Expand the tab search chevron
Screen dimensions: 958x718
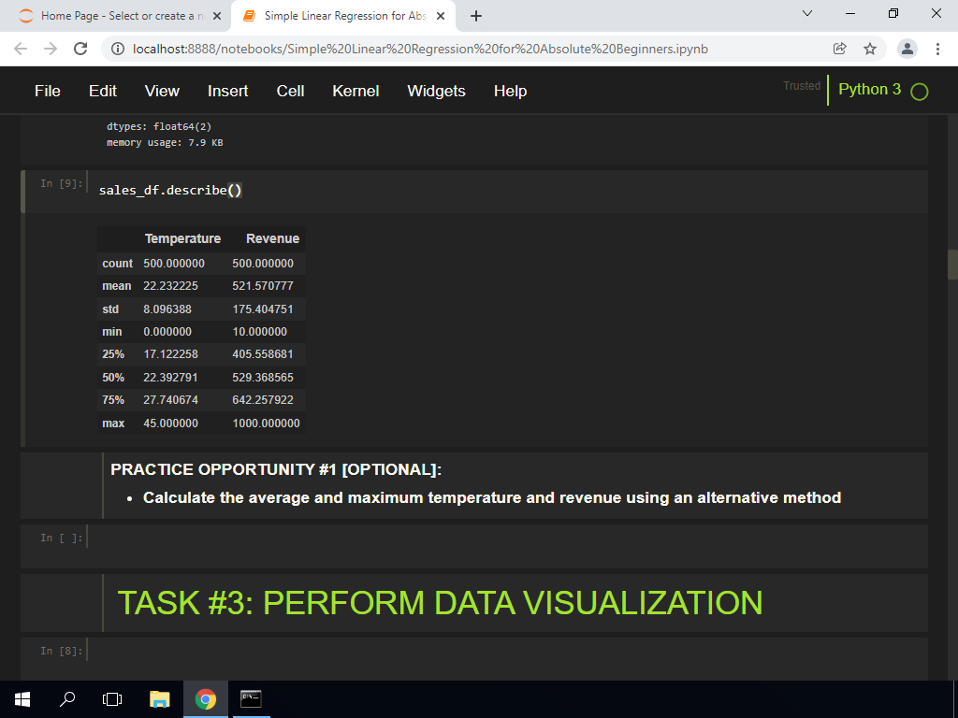tap(807, 13)
